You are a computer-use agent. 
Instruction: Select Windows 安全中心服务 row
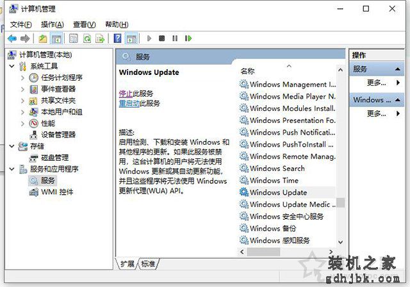[288, 217]
